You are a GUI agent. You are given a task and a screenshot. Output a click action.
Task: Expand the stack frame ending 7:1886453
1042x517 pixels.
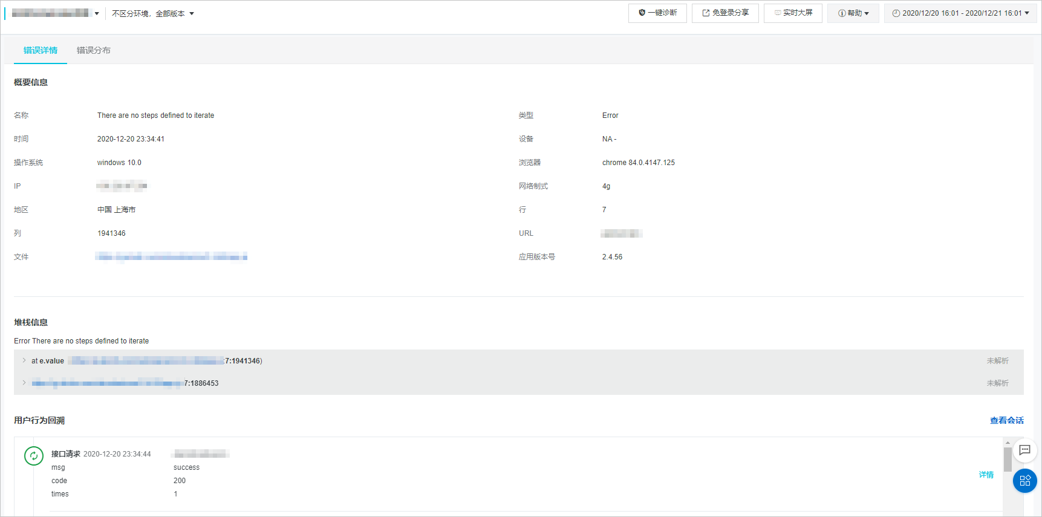click(24, 383)
